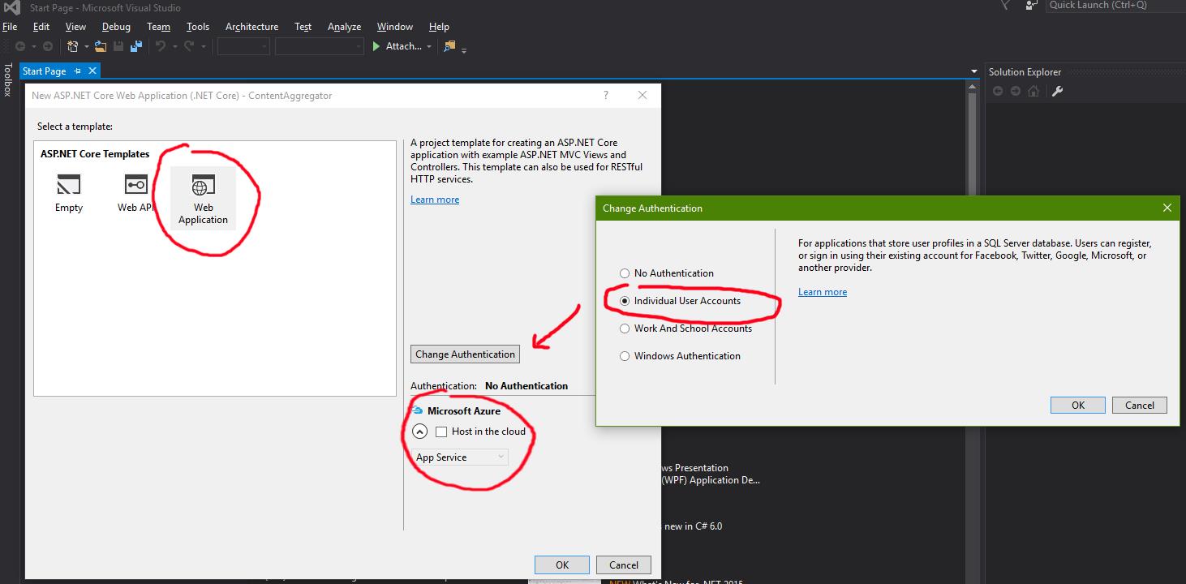Click the help question mark in template dialog
1186x584 pixels.
click(605, 95)
